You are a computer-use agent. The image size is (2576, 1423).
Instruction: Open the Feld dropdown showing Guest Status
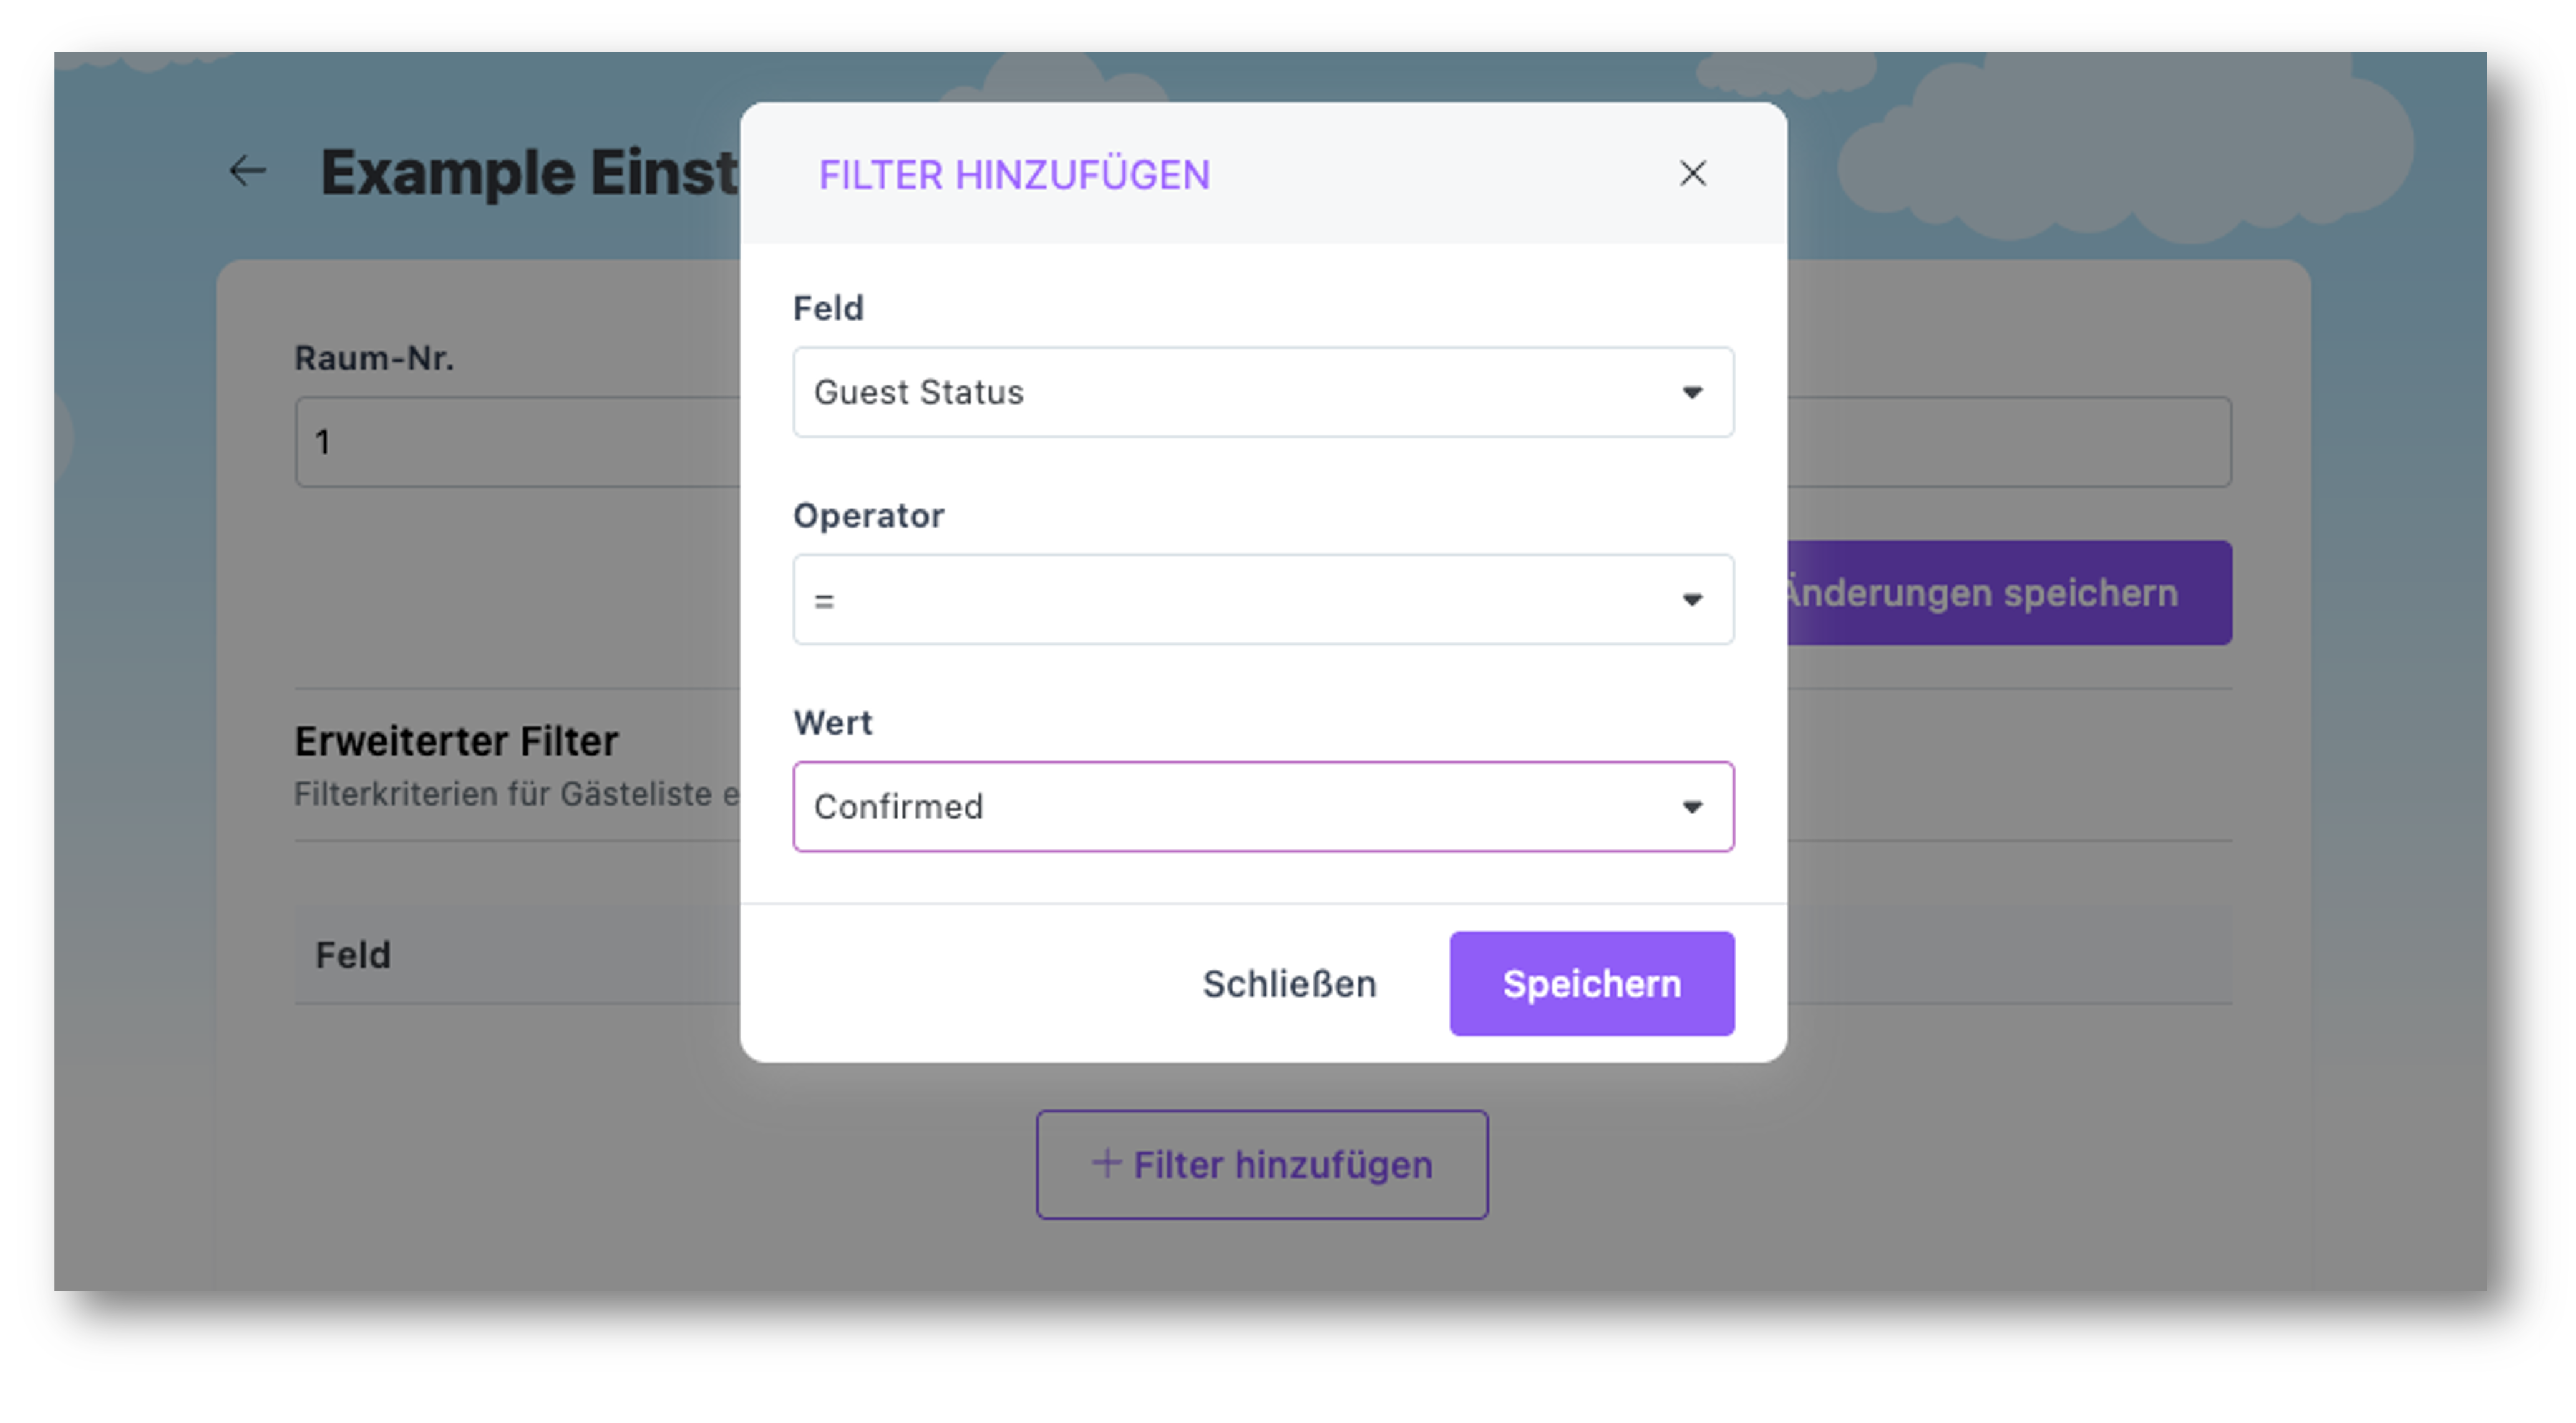click(1263, 392)
